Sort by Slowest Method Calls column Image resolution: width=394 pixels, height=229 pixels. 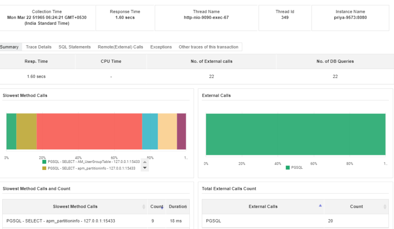coord(75,206)
